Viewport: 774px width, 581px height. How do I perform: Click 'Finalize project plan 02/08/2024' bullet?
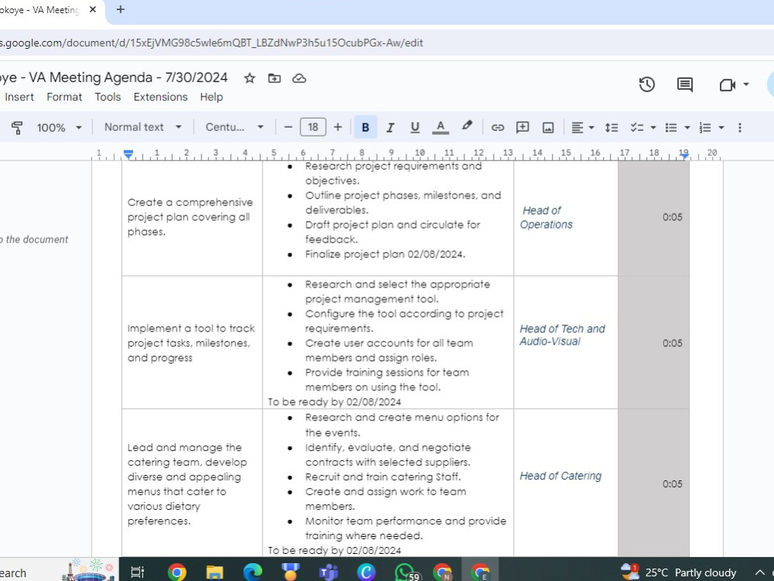pyautogui.click(x=385, y=254)
